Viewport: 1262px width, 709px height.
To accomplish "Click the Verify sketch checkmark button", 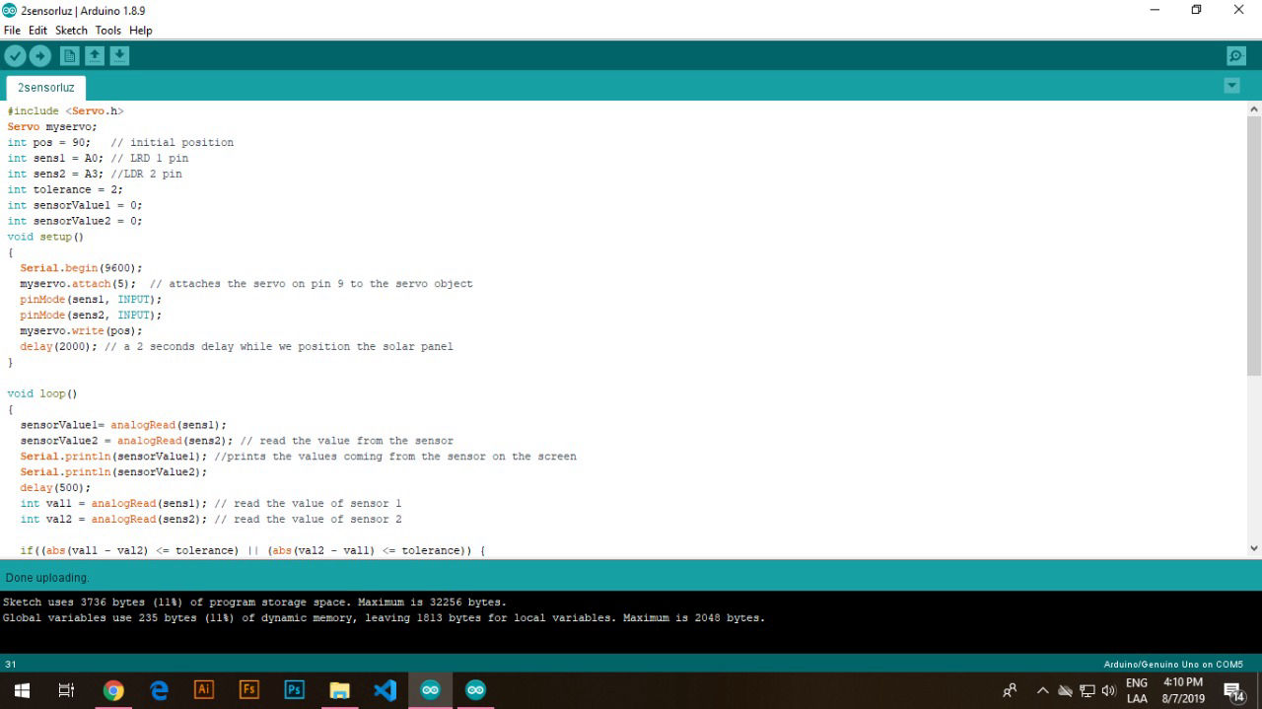I will (x=15, y=56).
